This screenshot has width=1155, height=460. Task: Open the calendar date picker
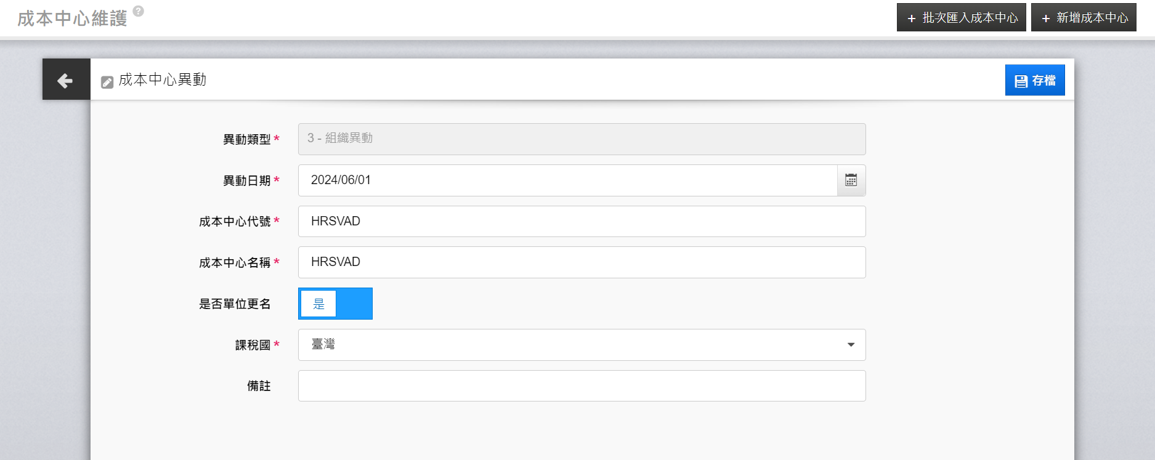click(x=851, y=180)
